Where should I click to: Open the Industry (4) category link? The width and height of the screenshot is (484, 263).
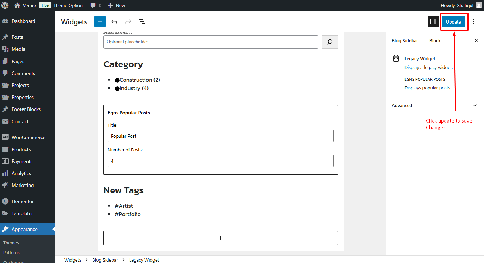(x=134, y=88)
